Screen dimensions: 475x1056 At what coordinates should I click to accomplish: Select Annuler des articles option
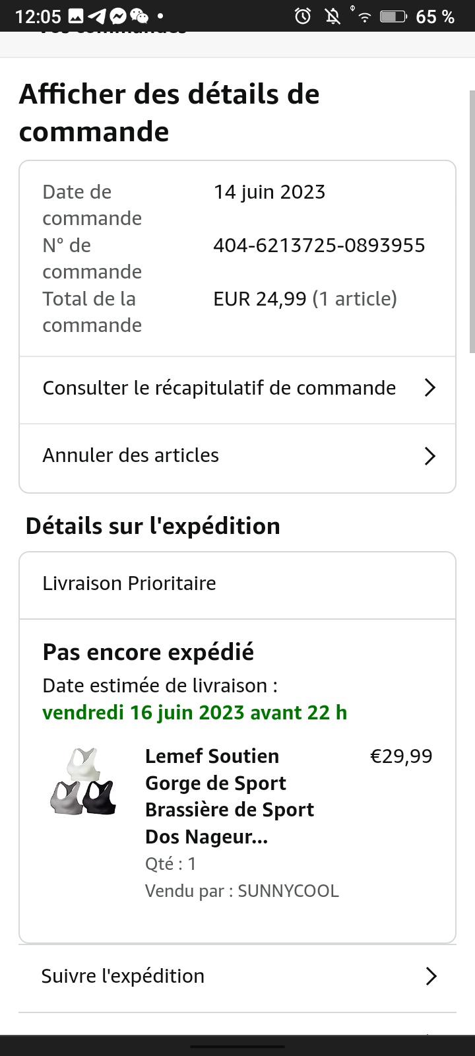[x=131, y=455]
